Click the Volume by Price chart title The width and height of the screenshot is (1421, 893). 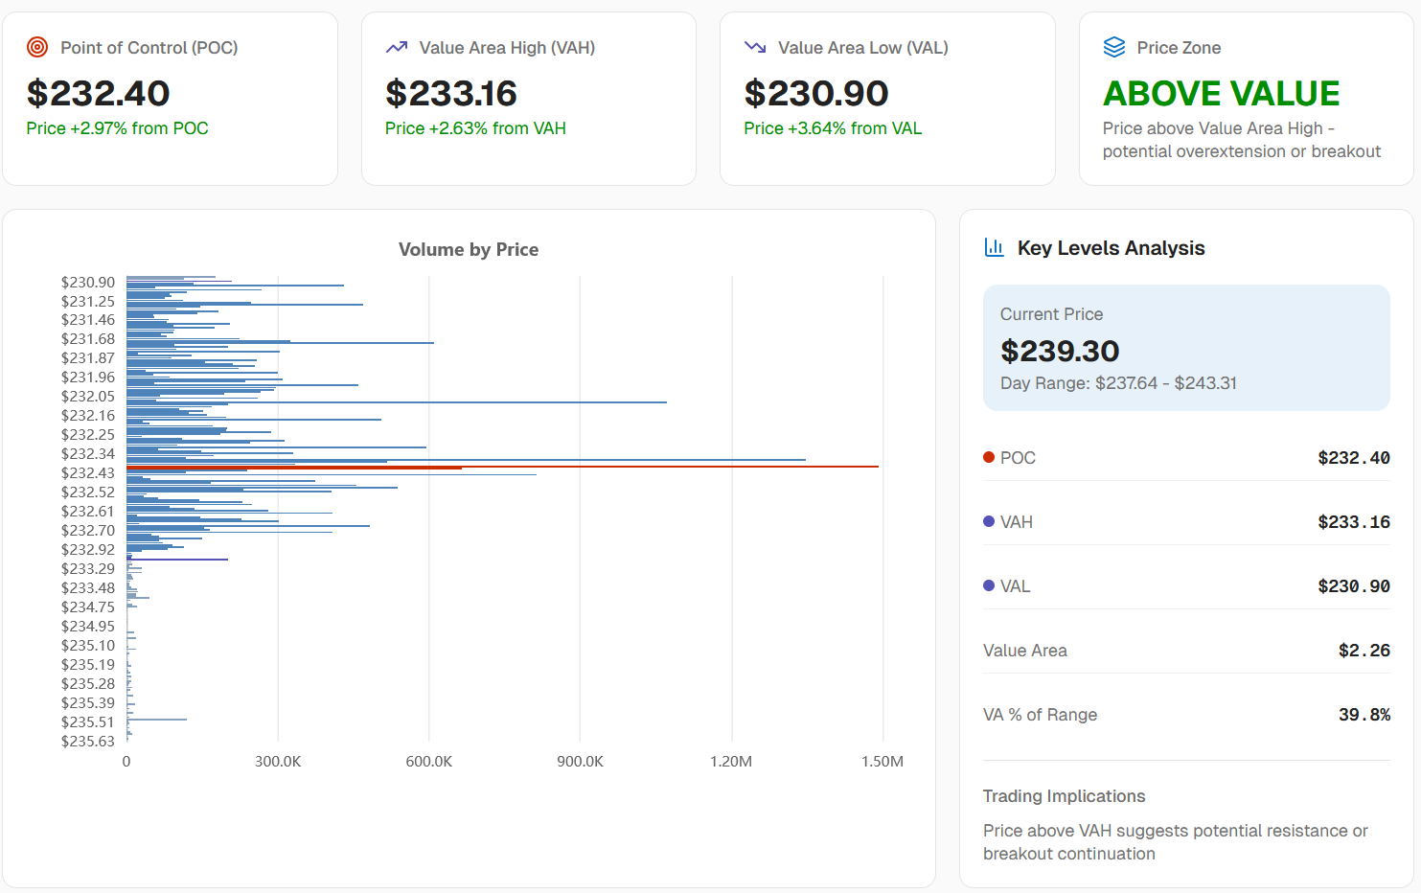pos(469,249)
